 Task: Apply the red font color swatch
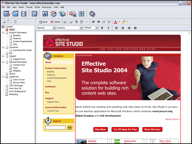(115, 22)
